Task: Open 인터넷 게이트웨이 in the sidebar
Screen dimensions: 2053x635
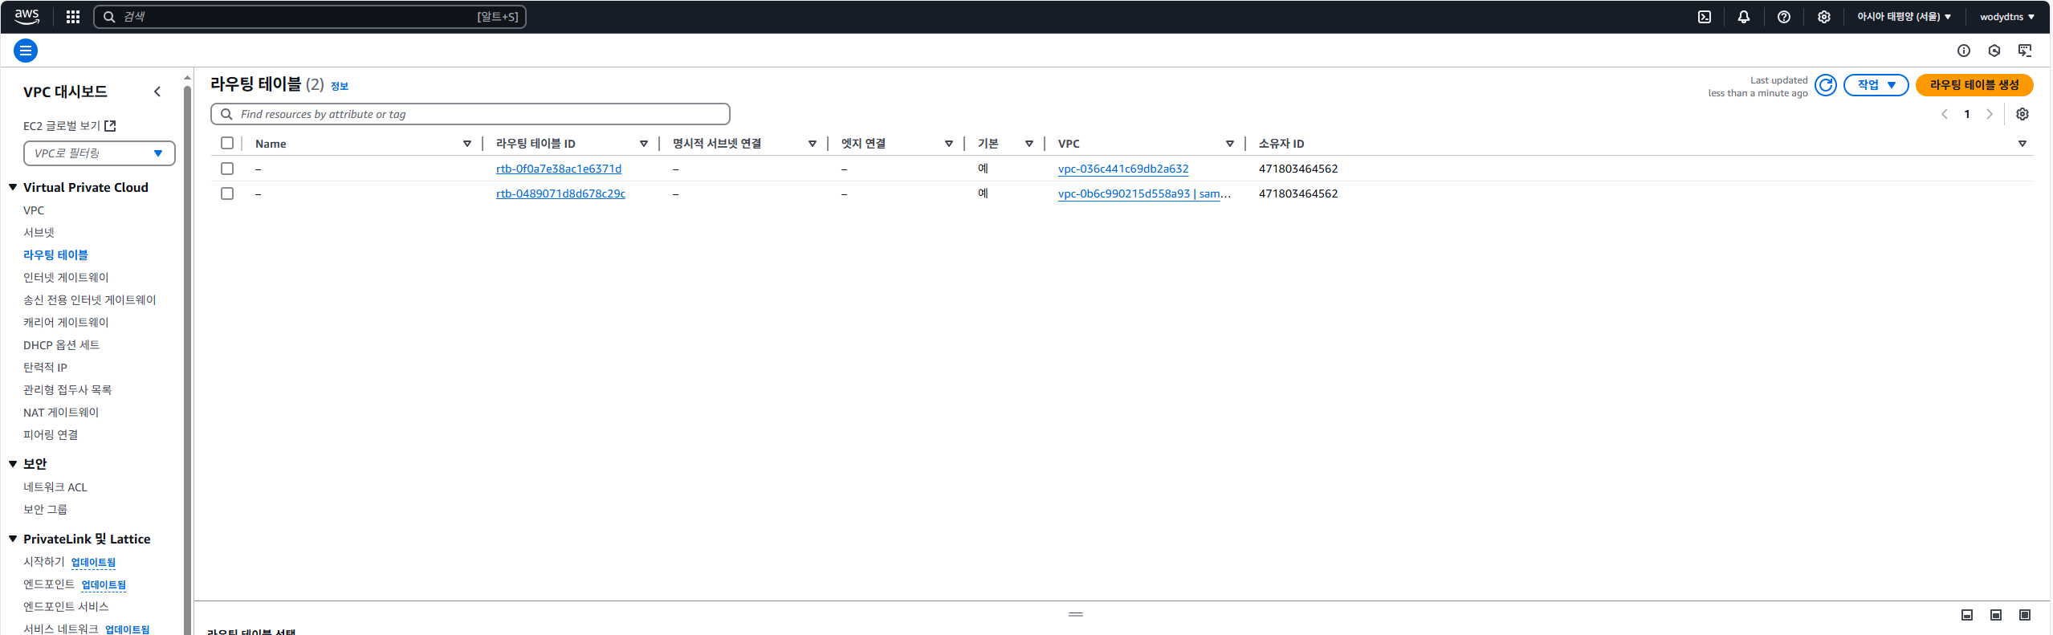Action: (66, 278)
